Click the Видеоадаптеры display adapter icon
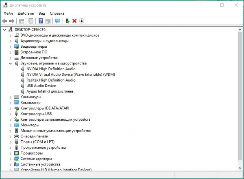244x179 pixels. point(17,46)
